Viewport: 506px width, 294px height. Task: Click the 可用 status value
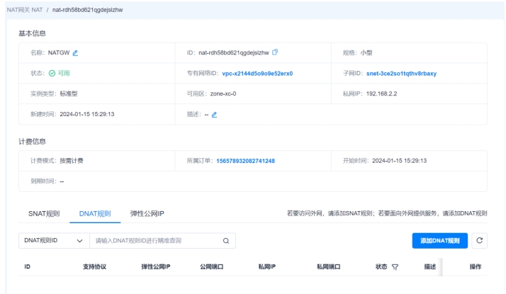click(x=64, y=73)
